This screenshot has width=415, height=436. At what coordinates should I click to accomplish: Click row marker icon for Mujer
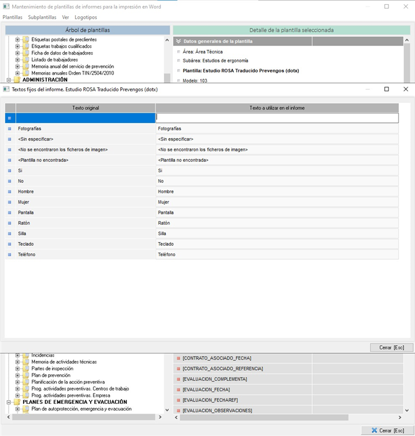[x=10, y=202]
